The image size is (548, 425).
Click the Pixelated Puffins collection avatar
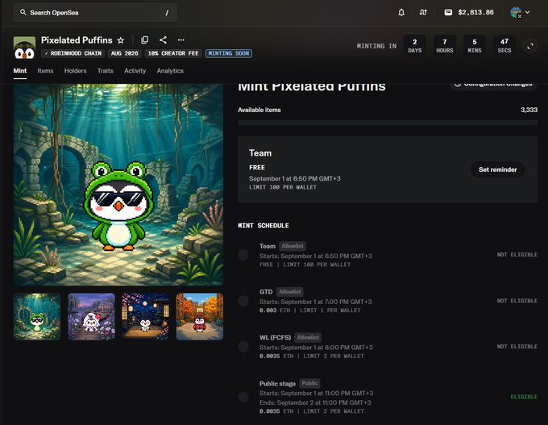tap(24, 48)
